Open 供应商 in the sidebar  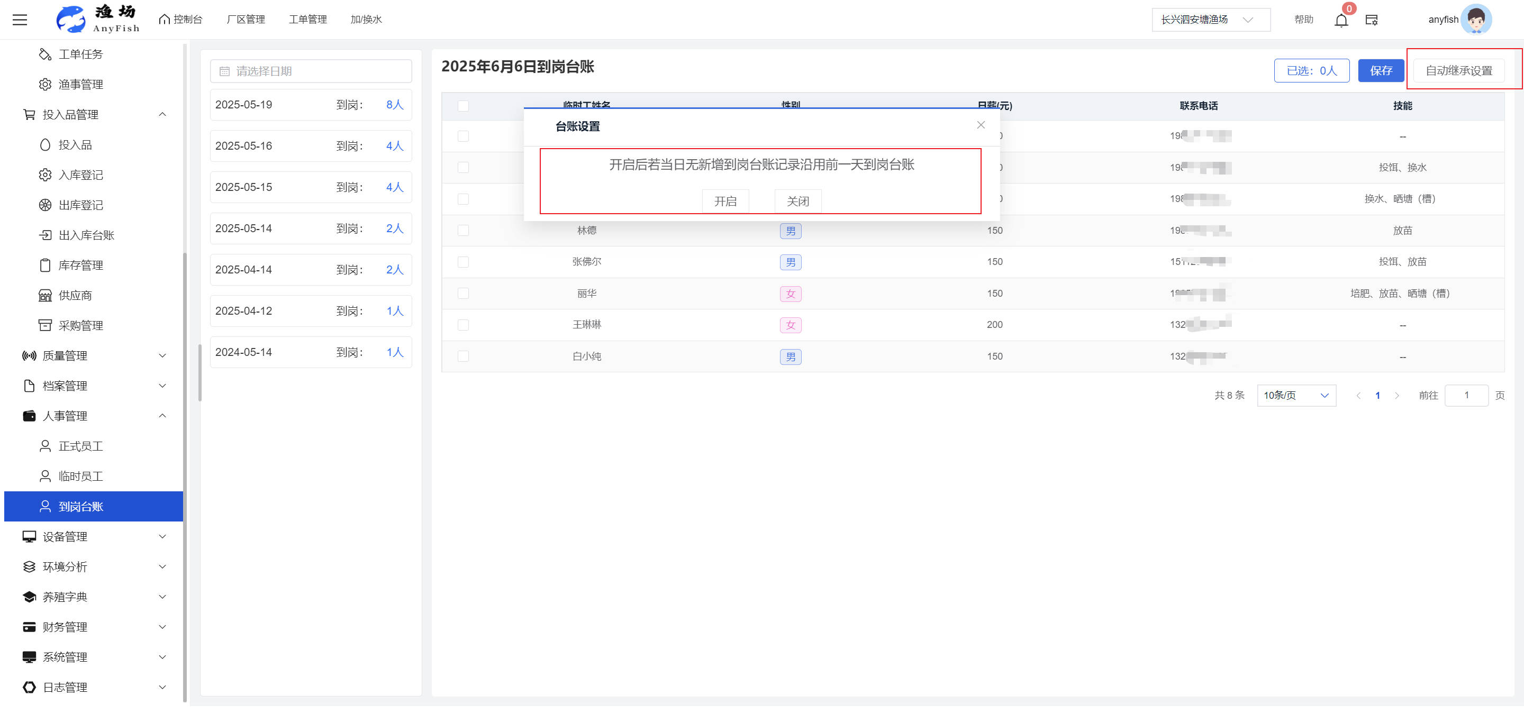(x=75, y=296)
